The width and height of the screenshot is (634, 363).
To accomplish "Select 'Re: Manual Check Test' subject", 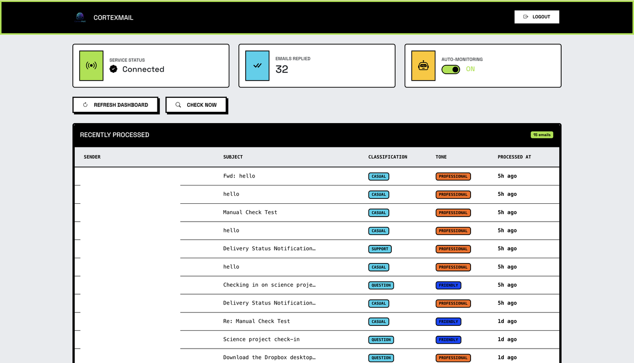I will click(257, 321).
